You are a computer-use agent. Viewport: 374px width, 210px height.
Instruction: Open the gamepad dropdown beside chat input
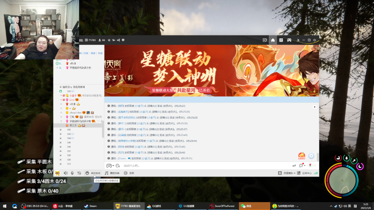[x=110, y=166]
